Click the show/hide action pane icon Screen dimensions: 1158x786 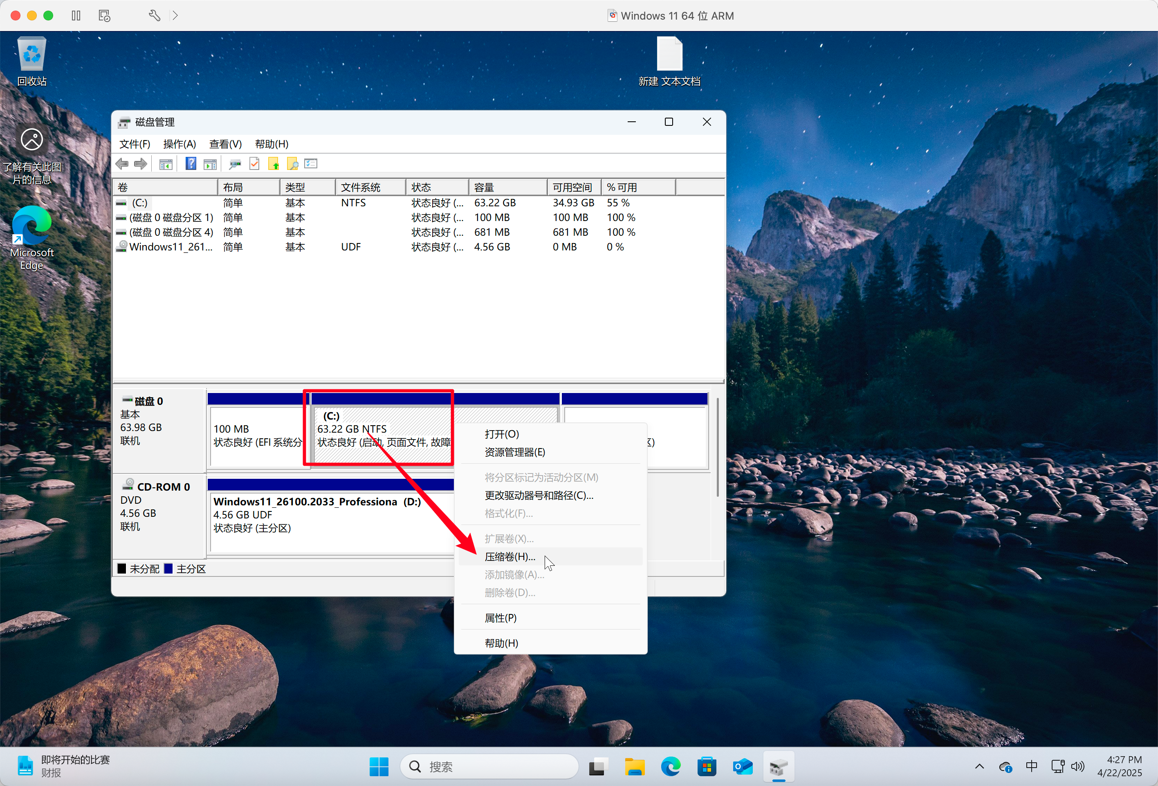point(210,164)
